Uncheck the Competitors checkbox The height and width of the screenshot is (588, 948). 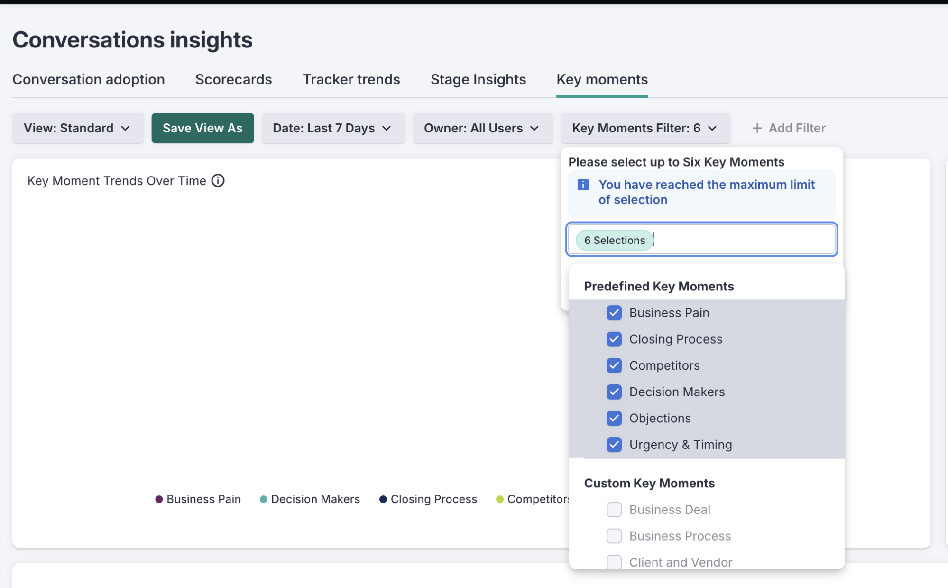pyautogui.click(x=614, y=365)
